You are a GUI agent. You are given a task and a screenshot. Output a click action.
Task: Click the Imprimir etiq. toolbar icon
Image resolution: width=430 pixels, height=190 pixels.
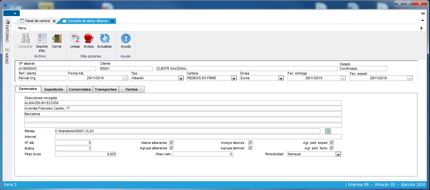42,39
